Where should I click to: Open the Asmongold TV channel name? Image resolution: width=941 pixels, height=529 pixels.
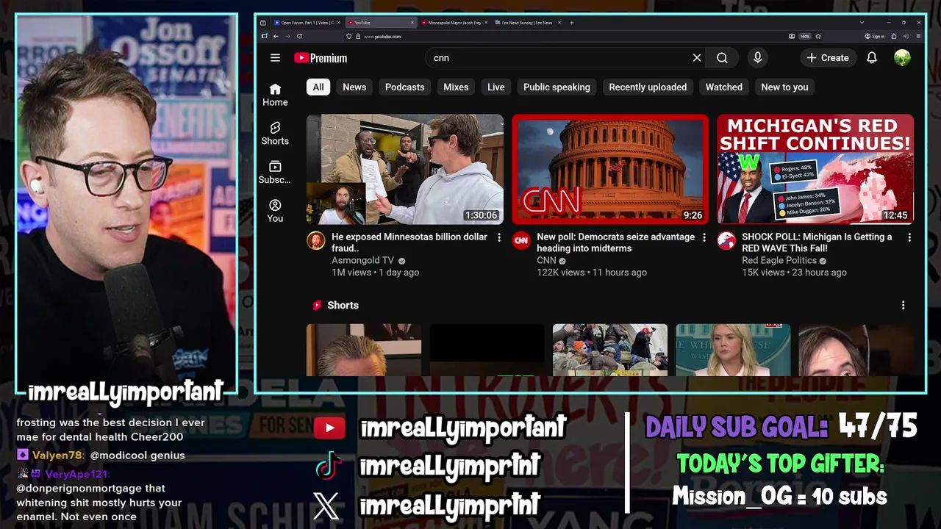[x=362, y=260]
